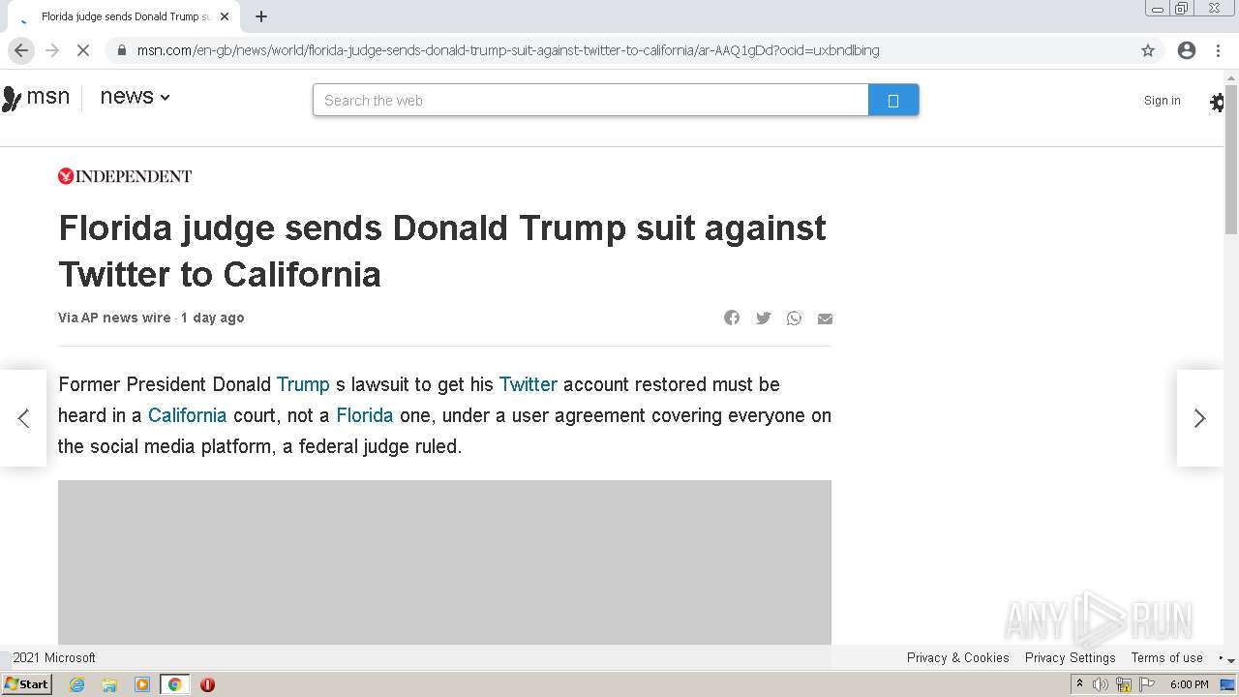Image resolution: width=1239 pixels, height=697 pixels.
Task: Click the 6:00 PM taskbar clock
Action: 1189,684
